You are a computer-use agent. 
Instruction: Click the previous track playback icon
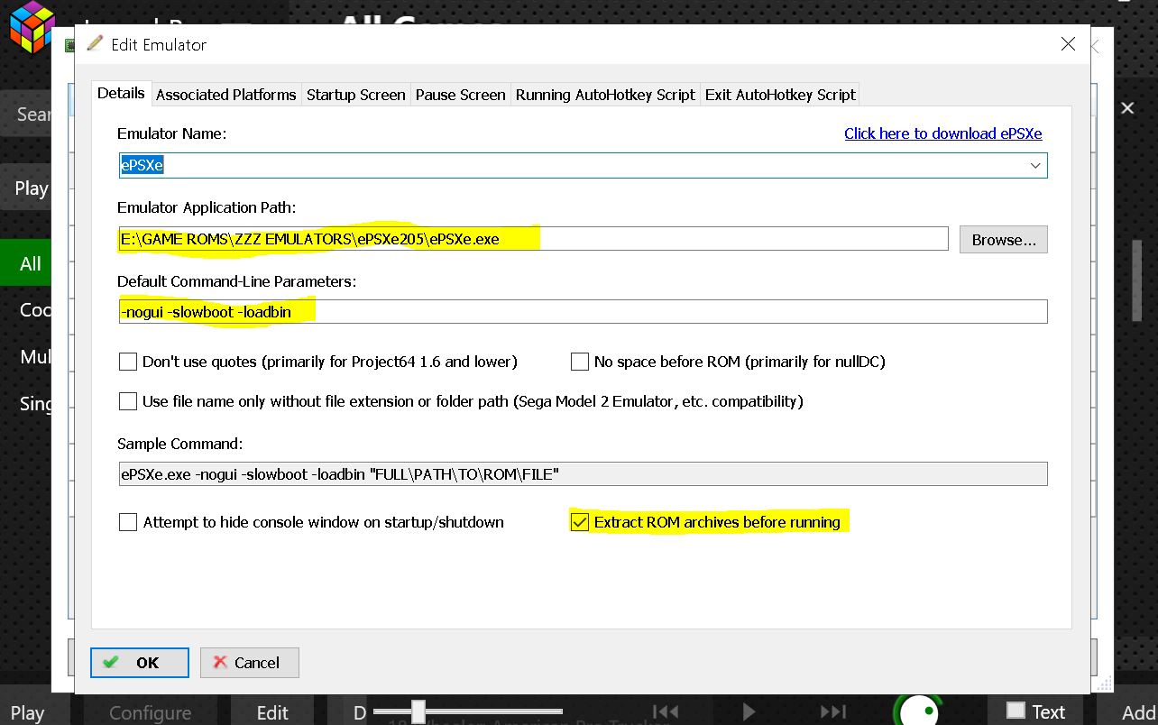666,711
